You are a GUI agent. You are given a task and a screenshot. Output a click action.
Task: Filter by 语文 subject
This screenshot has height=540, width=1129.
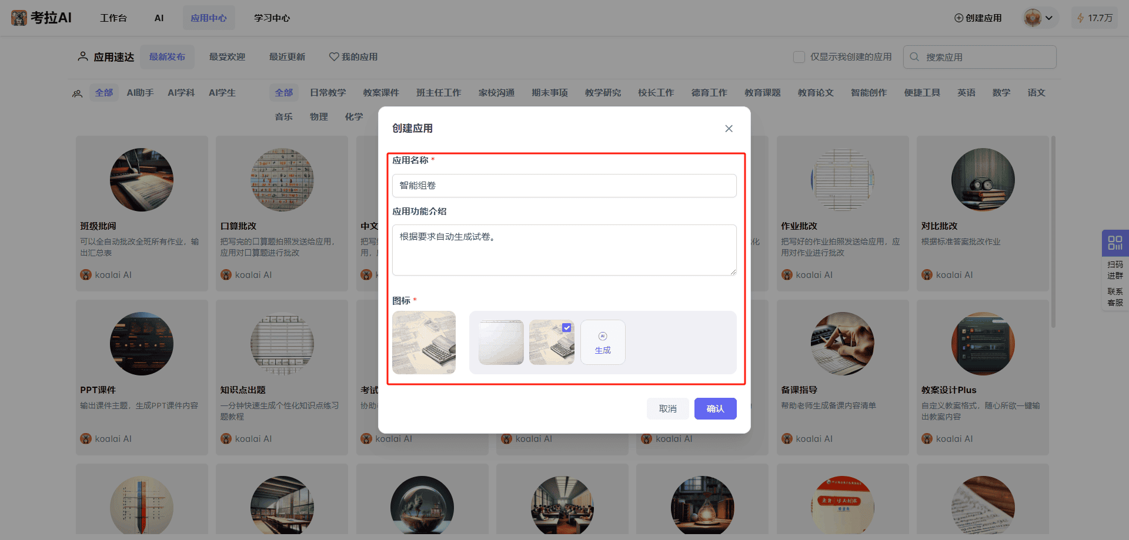(x=1037, y=93)
